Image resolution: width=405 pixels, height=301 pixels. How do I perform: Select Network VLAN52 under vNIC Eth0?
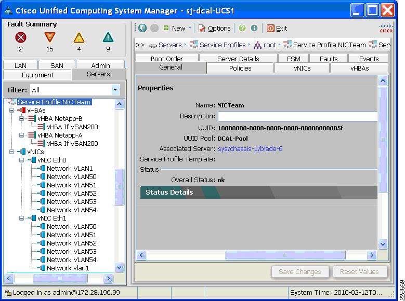(72, 193)
